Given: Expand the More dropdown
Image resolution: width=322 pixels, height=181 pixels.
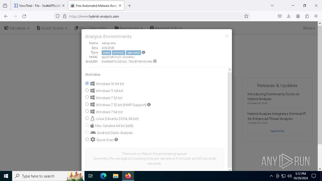Looking at the screenshot, I should coord(309,28).
